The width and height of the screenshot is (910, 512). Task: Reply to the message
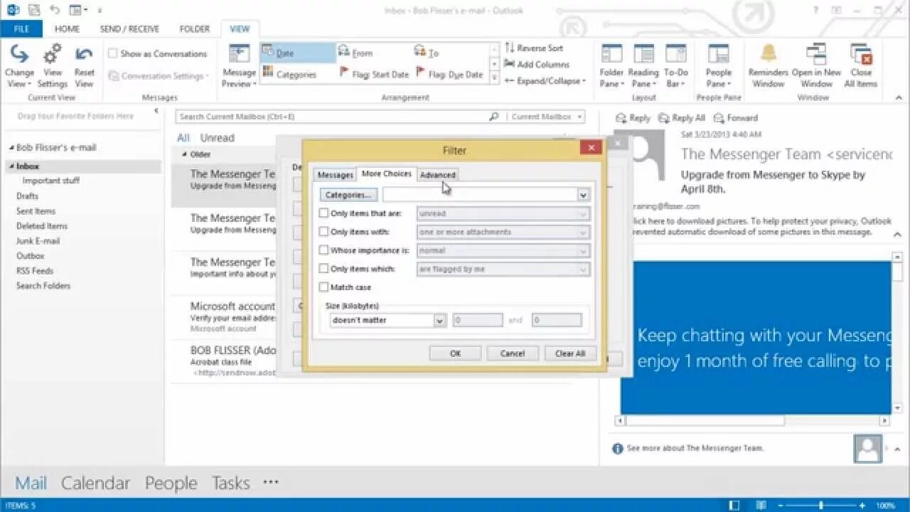pyautogui.click(x=633, y=118)
